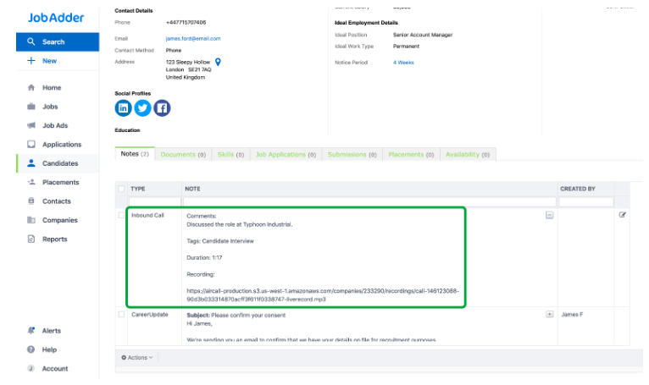Click New in the sidebar
Viewport: 649px width, 385px height.
tap(49, 61)
